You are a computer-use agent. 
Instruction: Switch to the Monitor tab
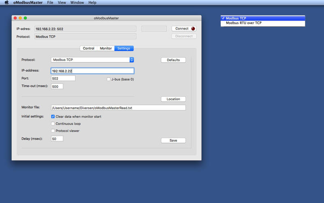coord(106,48)
